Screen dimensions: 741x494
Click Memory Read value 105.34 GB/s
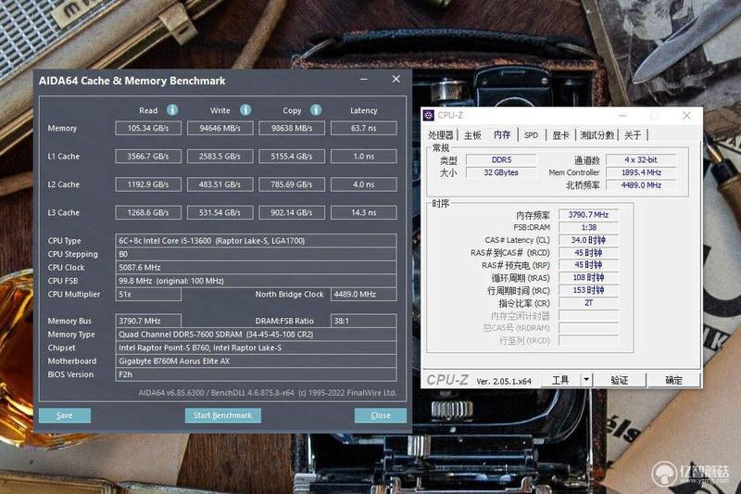pos(148,128)
